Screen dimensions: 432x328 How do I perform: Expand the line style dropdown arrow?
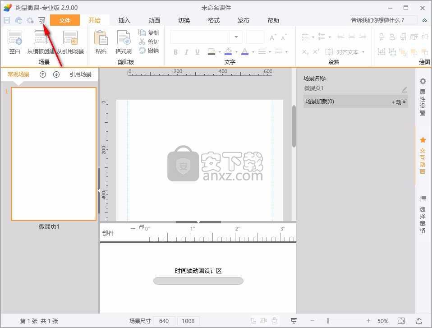pos(270,52)
